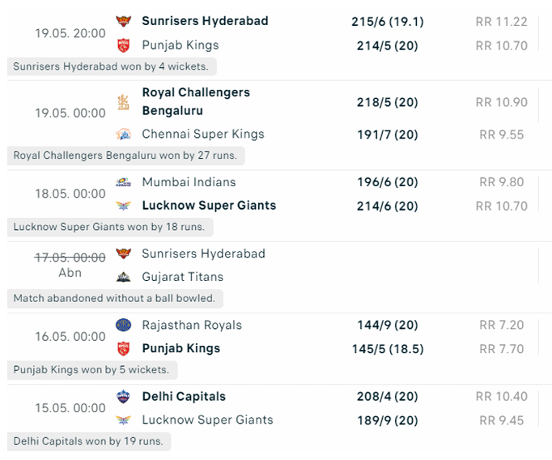The width and height of the screenshot is (552, 460).
Task: Click Punjab Kings logo in 19.05 20:00 match
Action: tap(123, 45)
